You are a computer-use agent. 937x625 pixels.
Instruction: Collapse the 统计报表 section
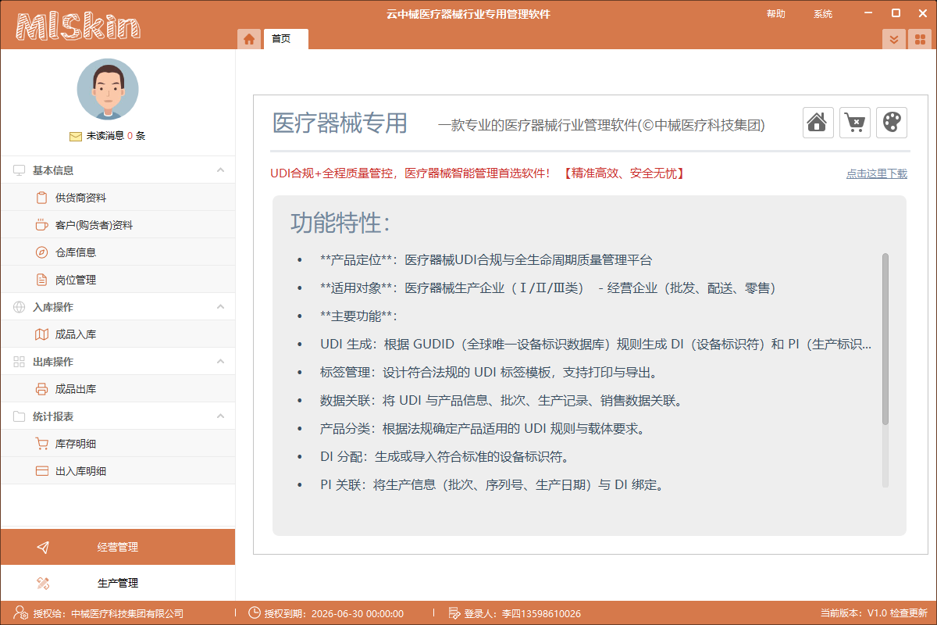[x=220, y=416]
